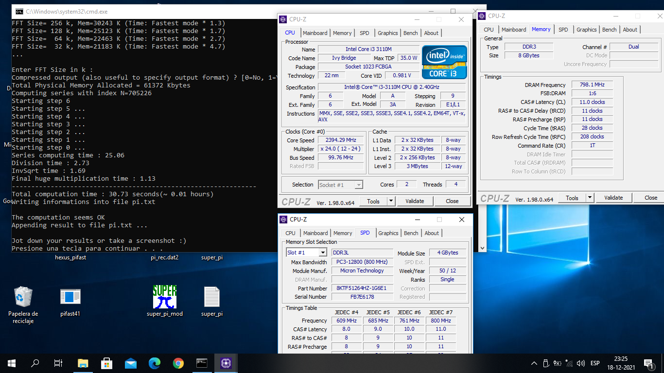
Task: Open Microsoft Store from the taskbar
Action: [107, 363]
